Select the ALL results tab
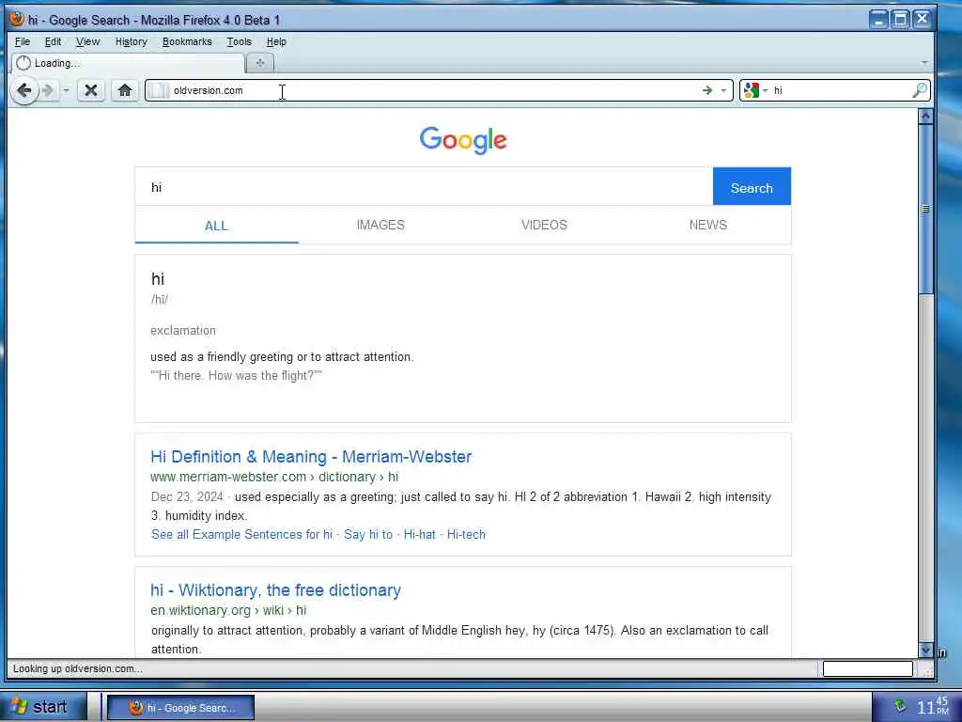The image size is (962, 722). (217, 226)
